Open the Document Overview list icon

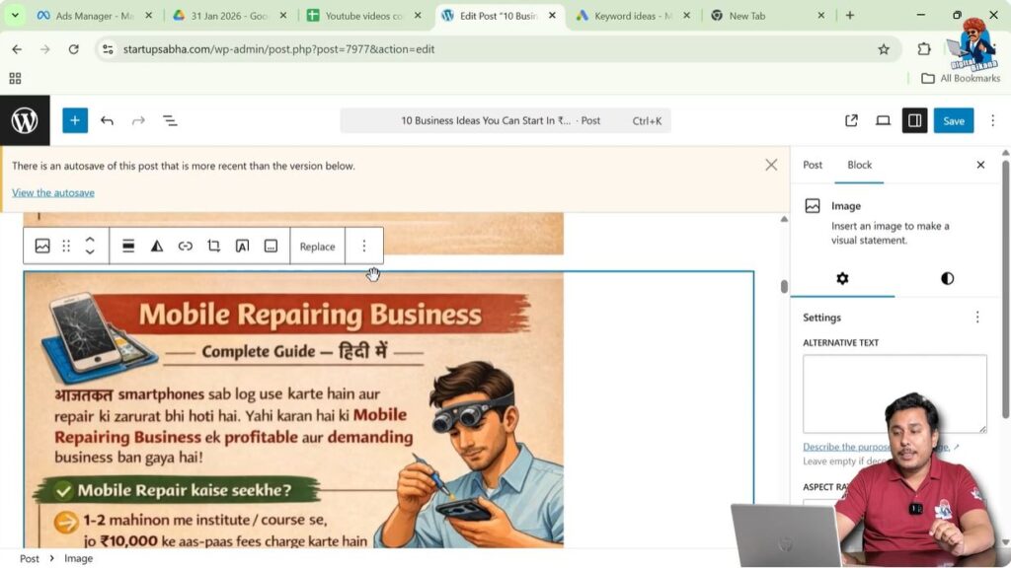pyautogui.click(x=170, y=120)
